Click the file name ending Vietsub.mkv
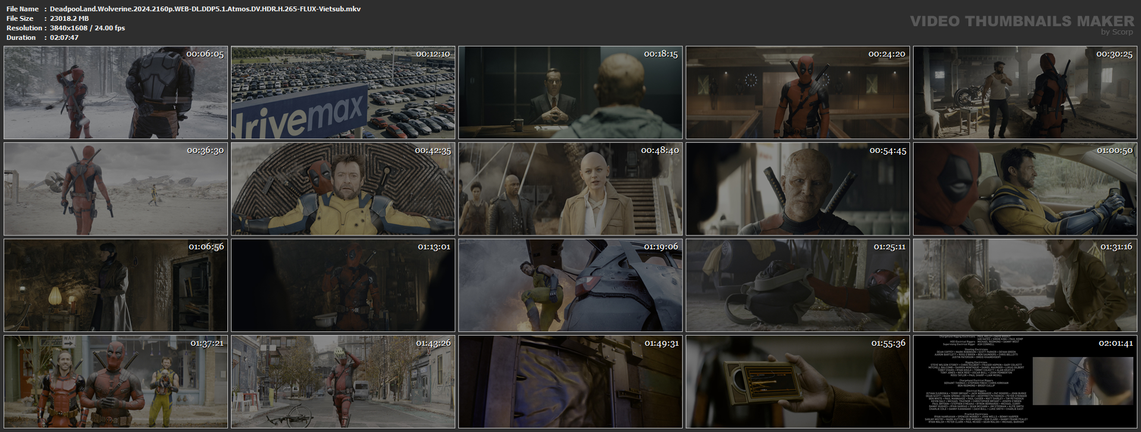1141x432 pixels. click(205, 9)
